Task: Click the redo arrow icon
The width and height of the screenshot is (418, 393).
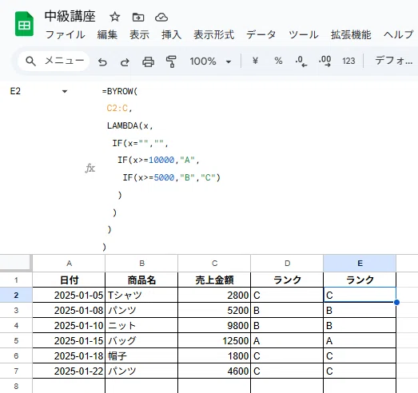Action: (125, 62)
